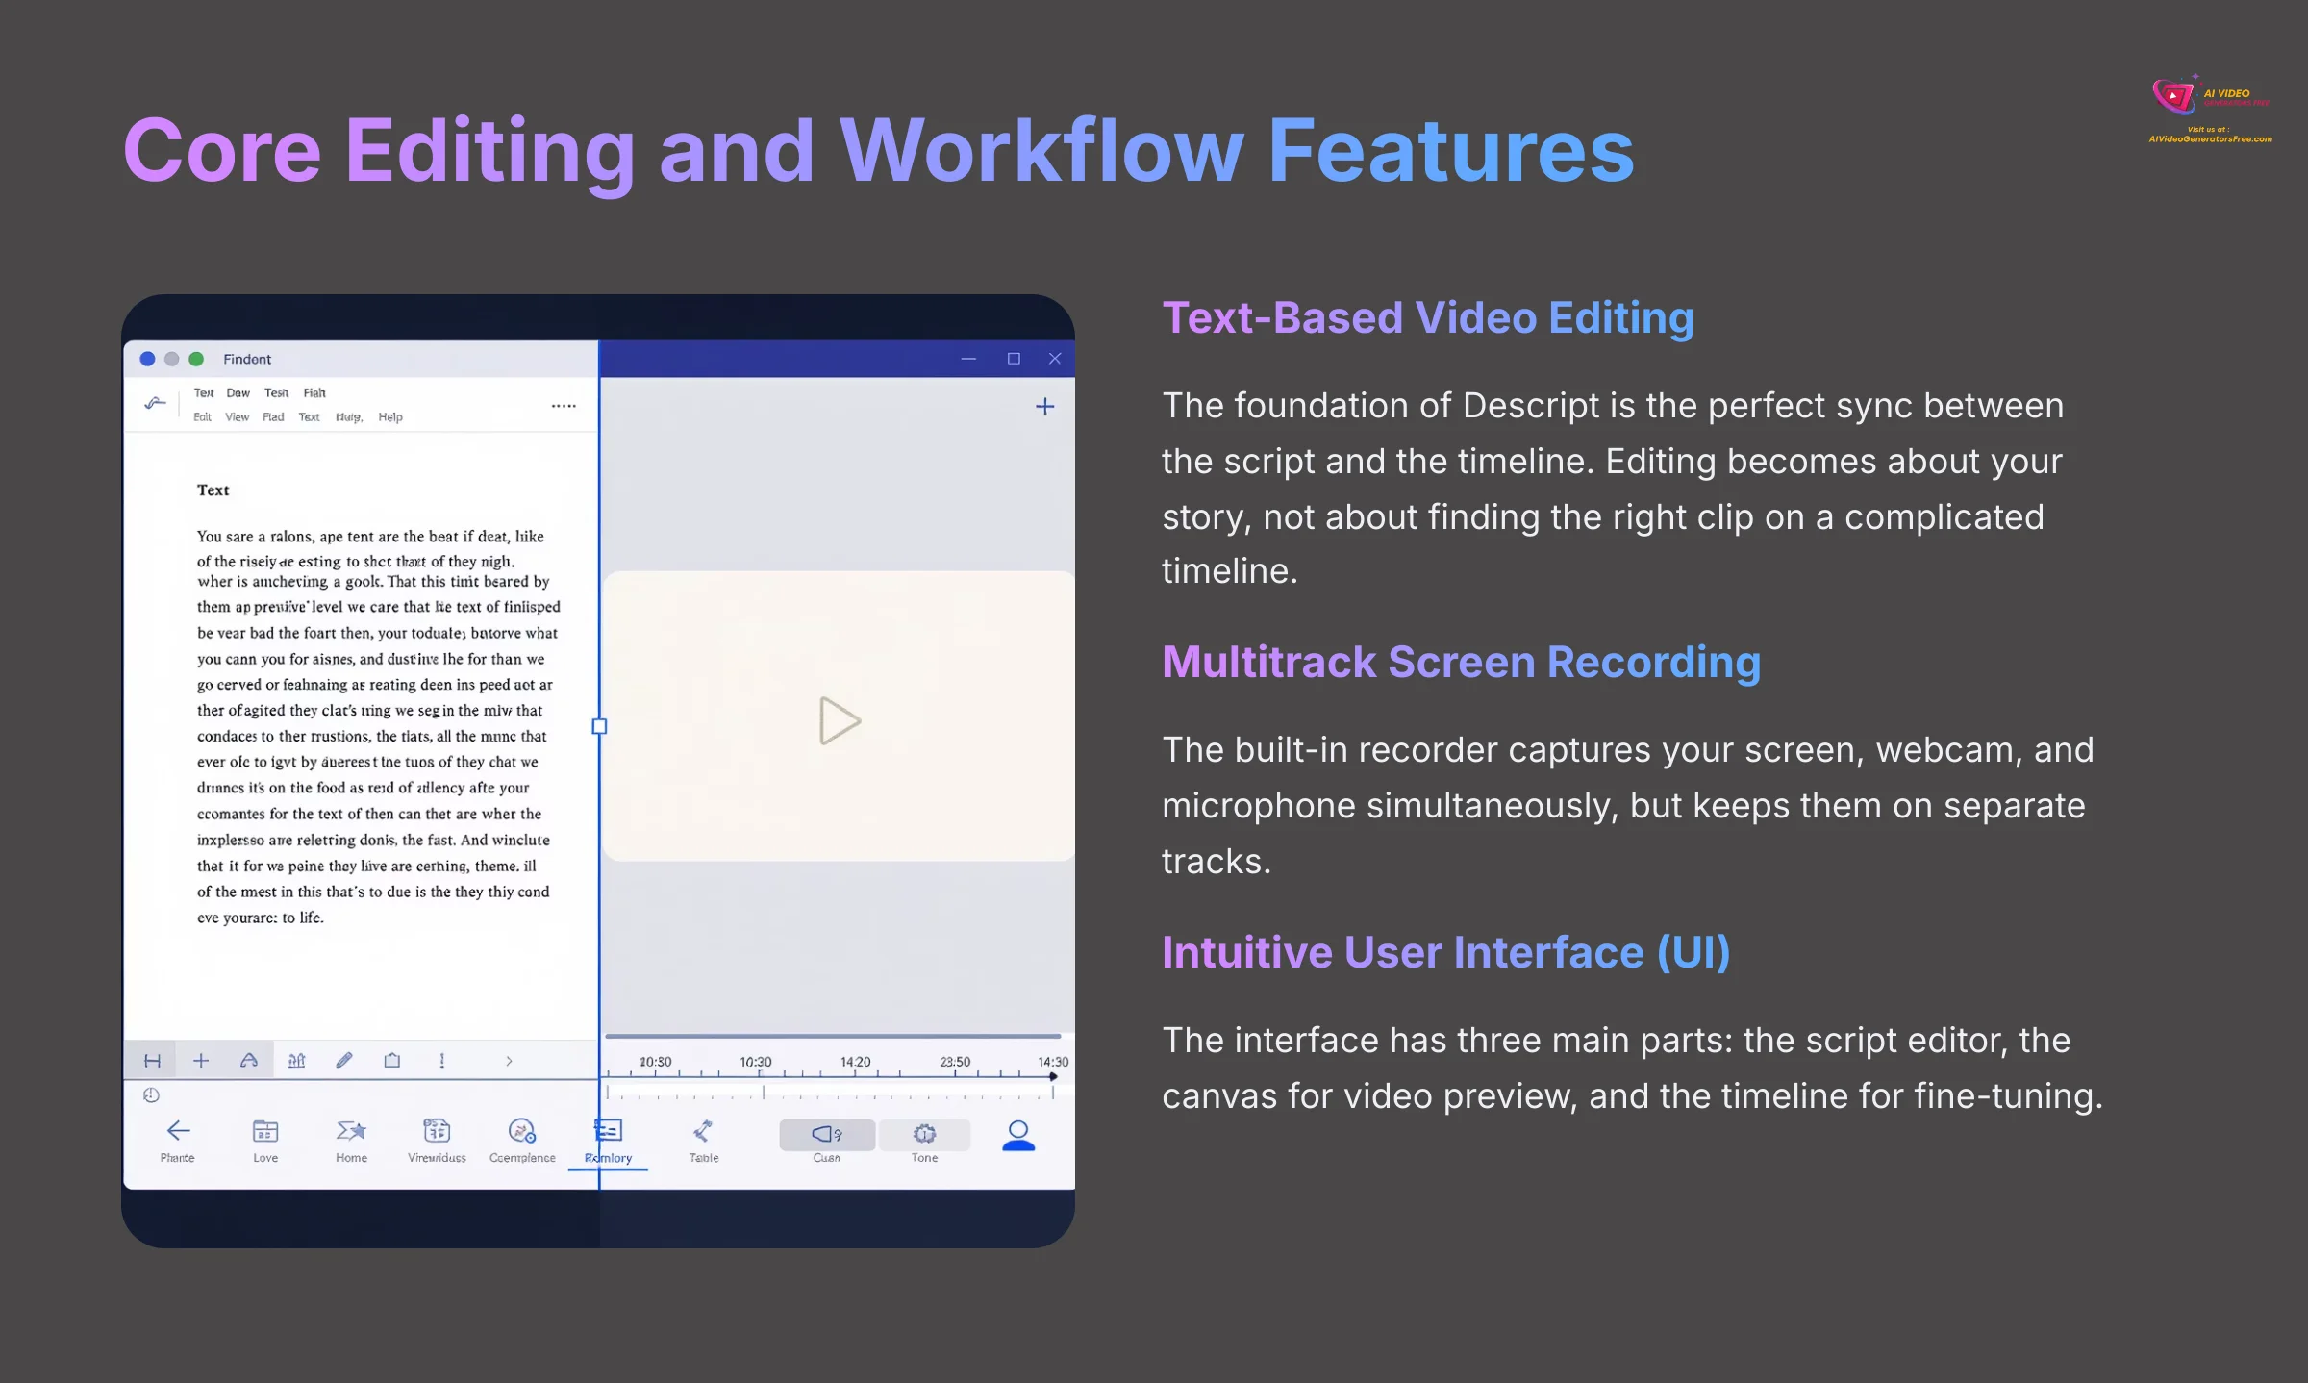Open the Text menu in the top row
The height and width of the screenshot is (1383, 2308).
(x=204, y=392)
